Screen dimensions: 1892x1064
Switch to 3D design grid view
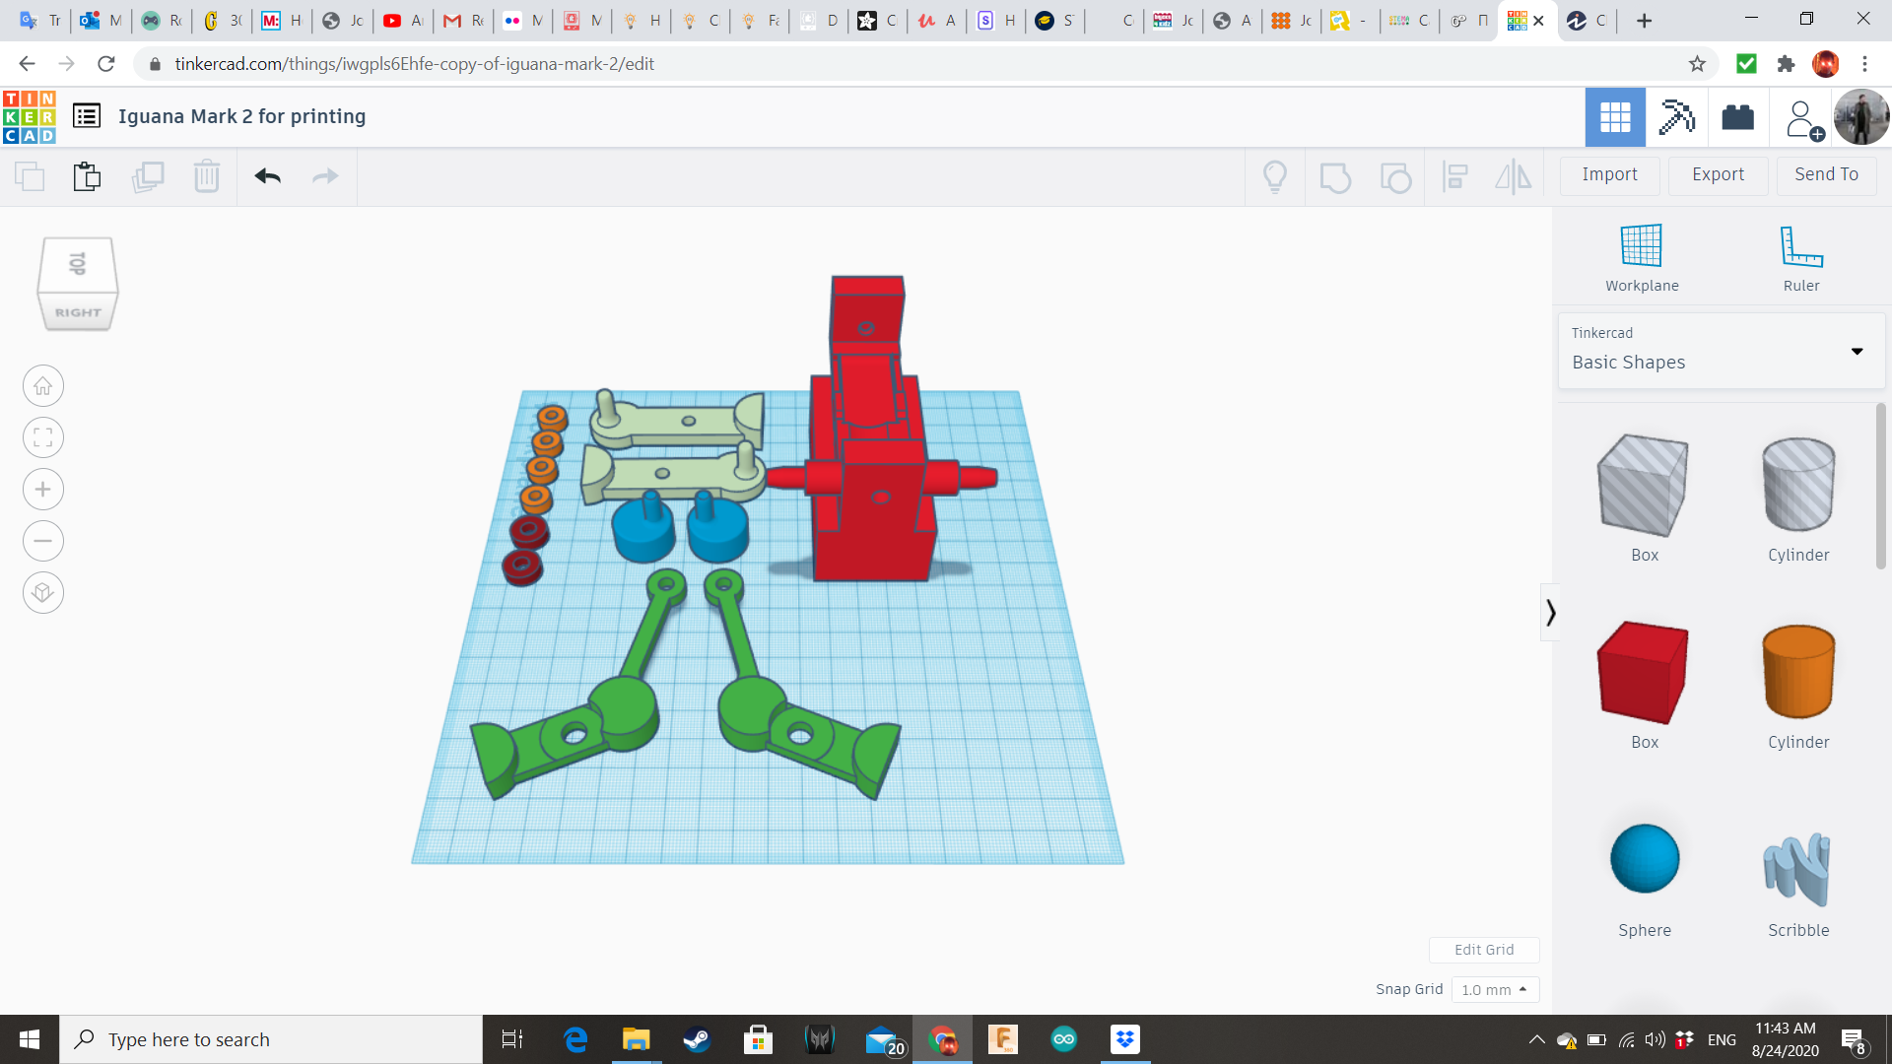point(1615,117)
